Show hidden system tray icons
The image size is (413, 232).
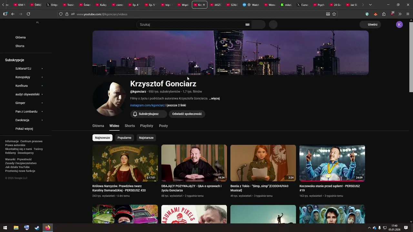[369, 228]
